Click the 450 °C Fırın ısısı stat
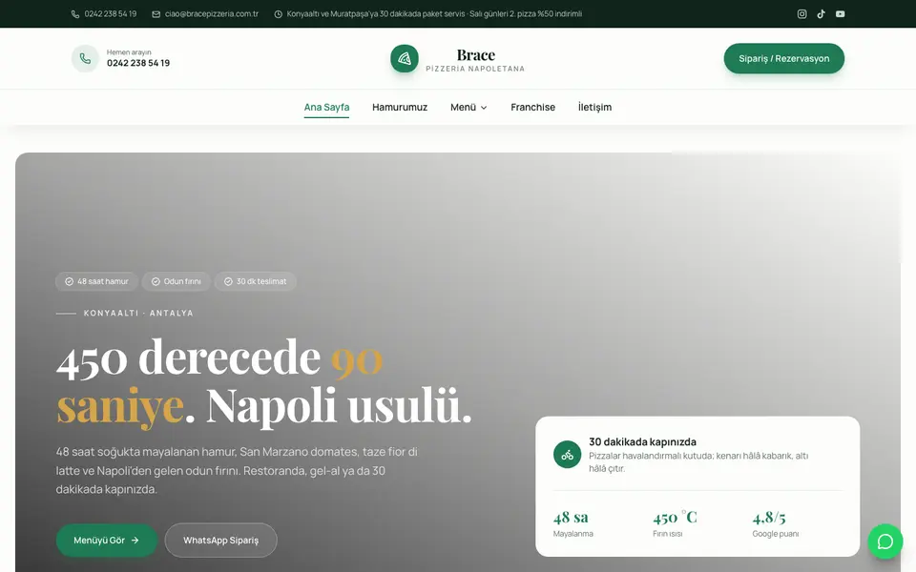916x572 pixels. (x=675, y=523)
